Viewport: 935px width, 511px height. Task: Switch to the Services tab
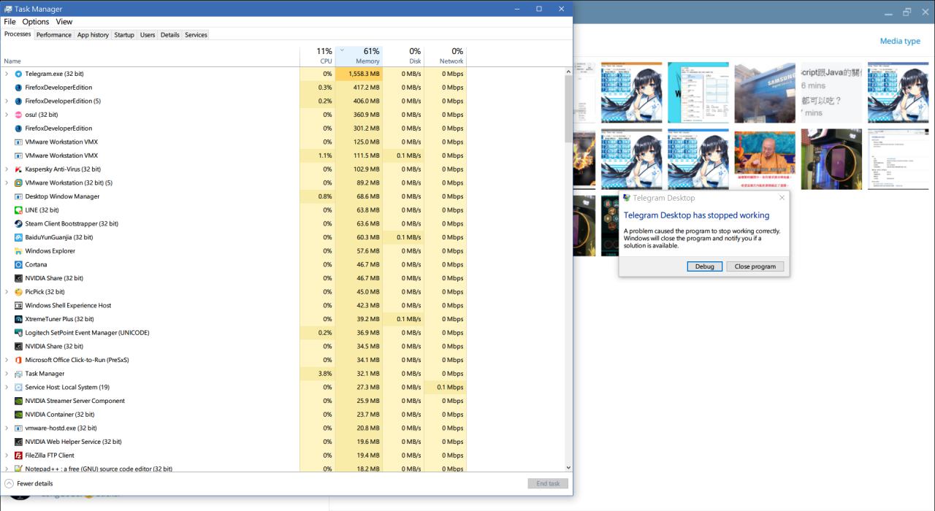pyautogui.click(x=196, y=35)
